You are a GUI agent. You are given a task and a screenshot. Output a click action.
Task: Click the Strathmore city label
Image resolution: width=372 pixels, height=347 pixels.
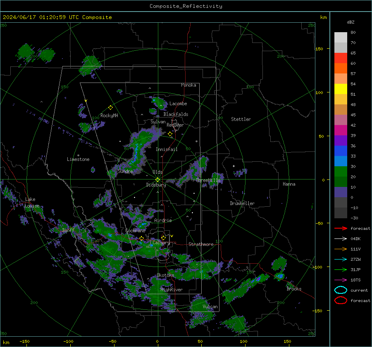[x=201, y=244]
